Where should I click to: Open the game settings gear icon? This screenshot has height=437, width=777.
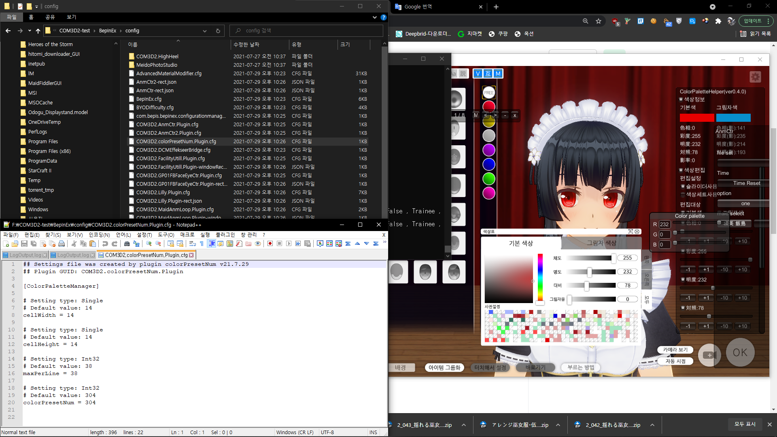pos(755,76)
